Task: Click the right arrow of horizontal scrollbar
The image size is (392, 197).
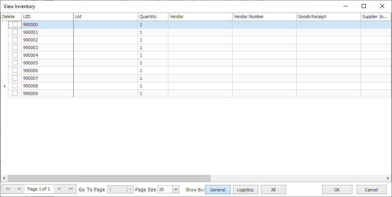Action: coord(388,178)
